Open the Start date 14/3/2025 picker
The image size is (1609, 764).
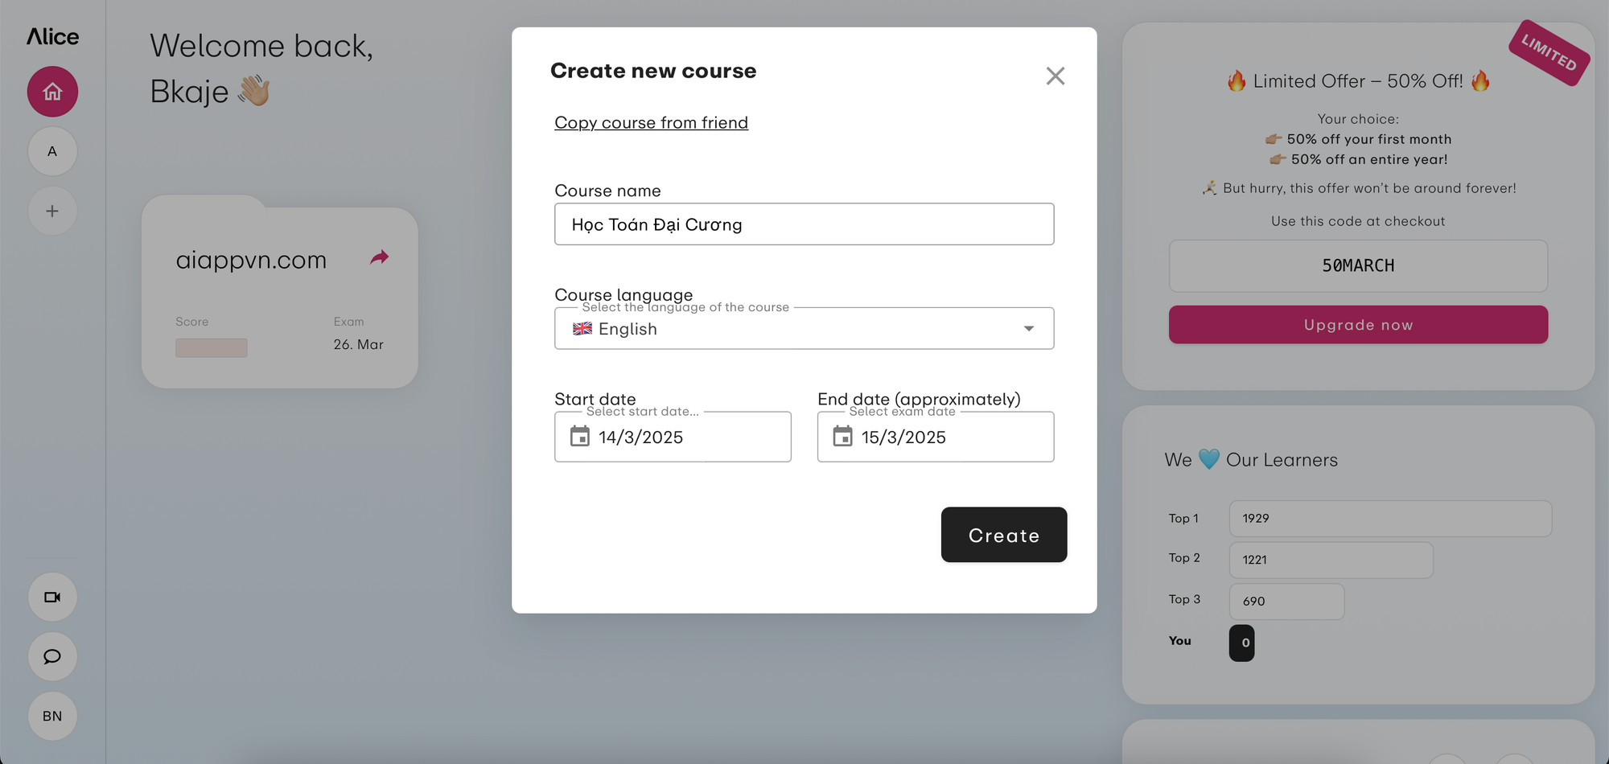click(x=673, y=437)
